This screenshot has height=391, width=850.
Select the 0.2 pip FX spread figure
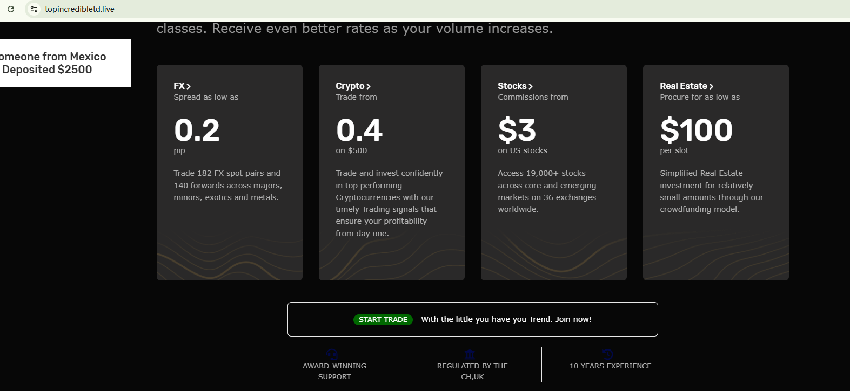(x=197, y=131)
